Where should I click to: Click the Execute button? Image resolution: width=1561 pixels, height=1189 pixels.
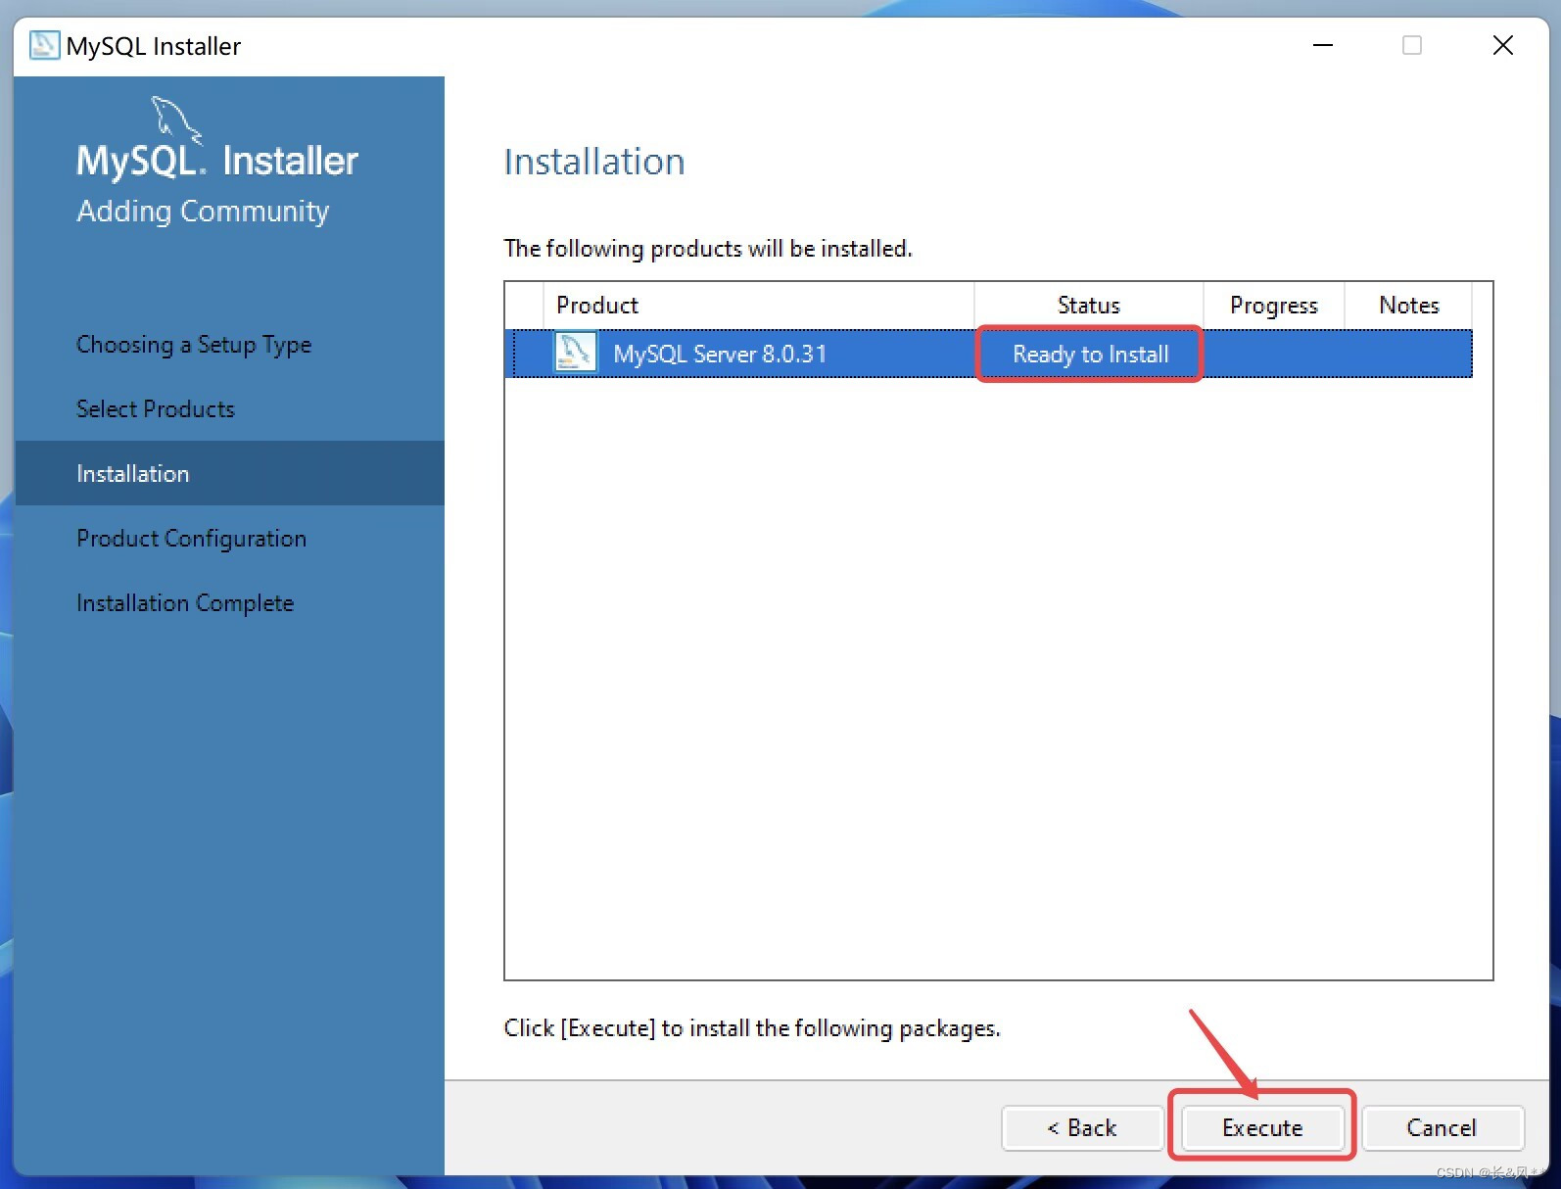pyautogui.click(x=1262, y=1127)
